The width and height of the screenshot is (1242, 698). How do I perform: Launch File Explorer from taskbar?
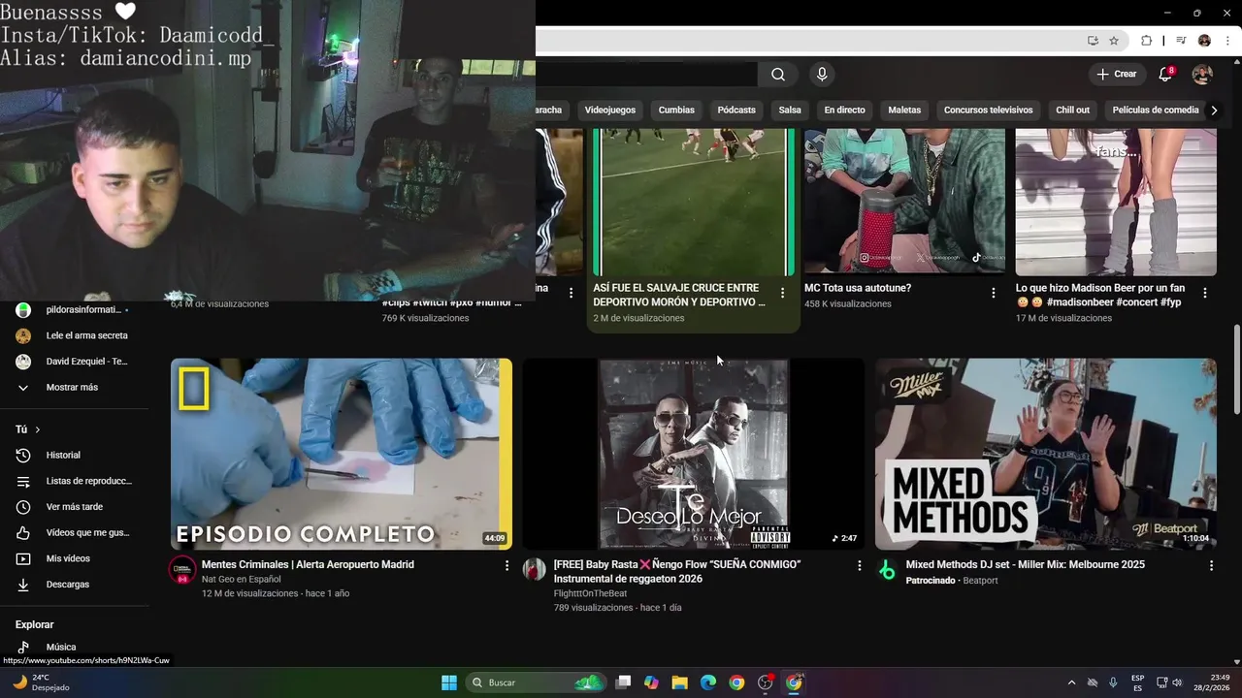[680, 682]
